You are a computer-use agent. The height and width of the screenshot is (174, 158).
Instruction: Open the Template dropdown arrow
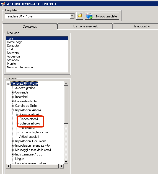coord(72,16)
